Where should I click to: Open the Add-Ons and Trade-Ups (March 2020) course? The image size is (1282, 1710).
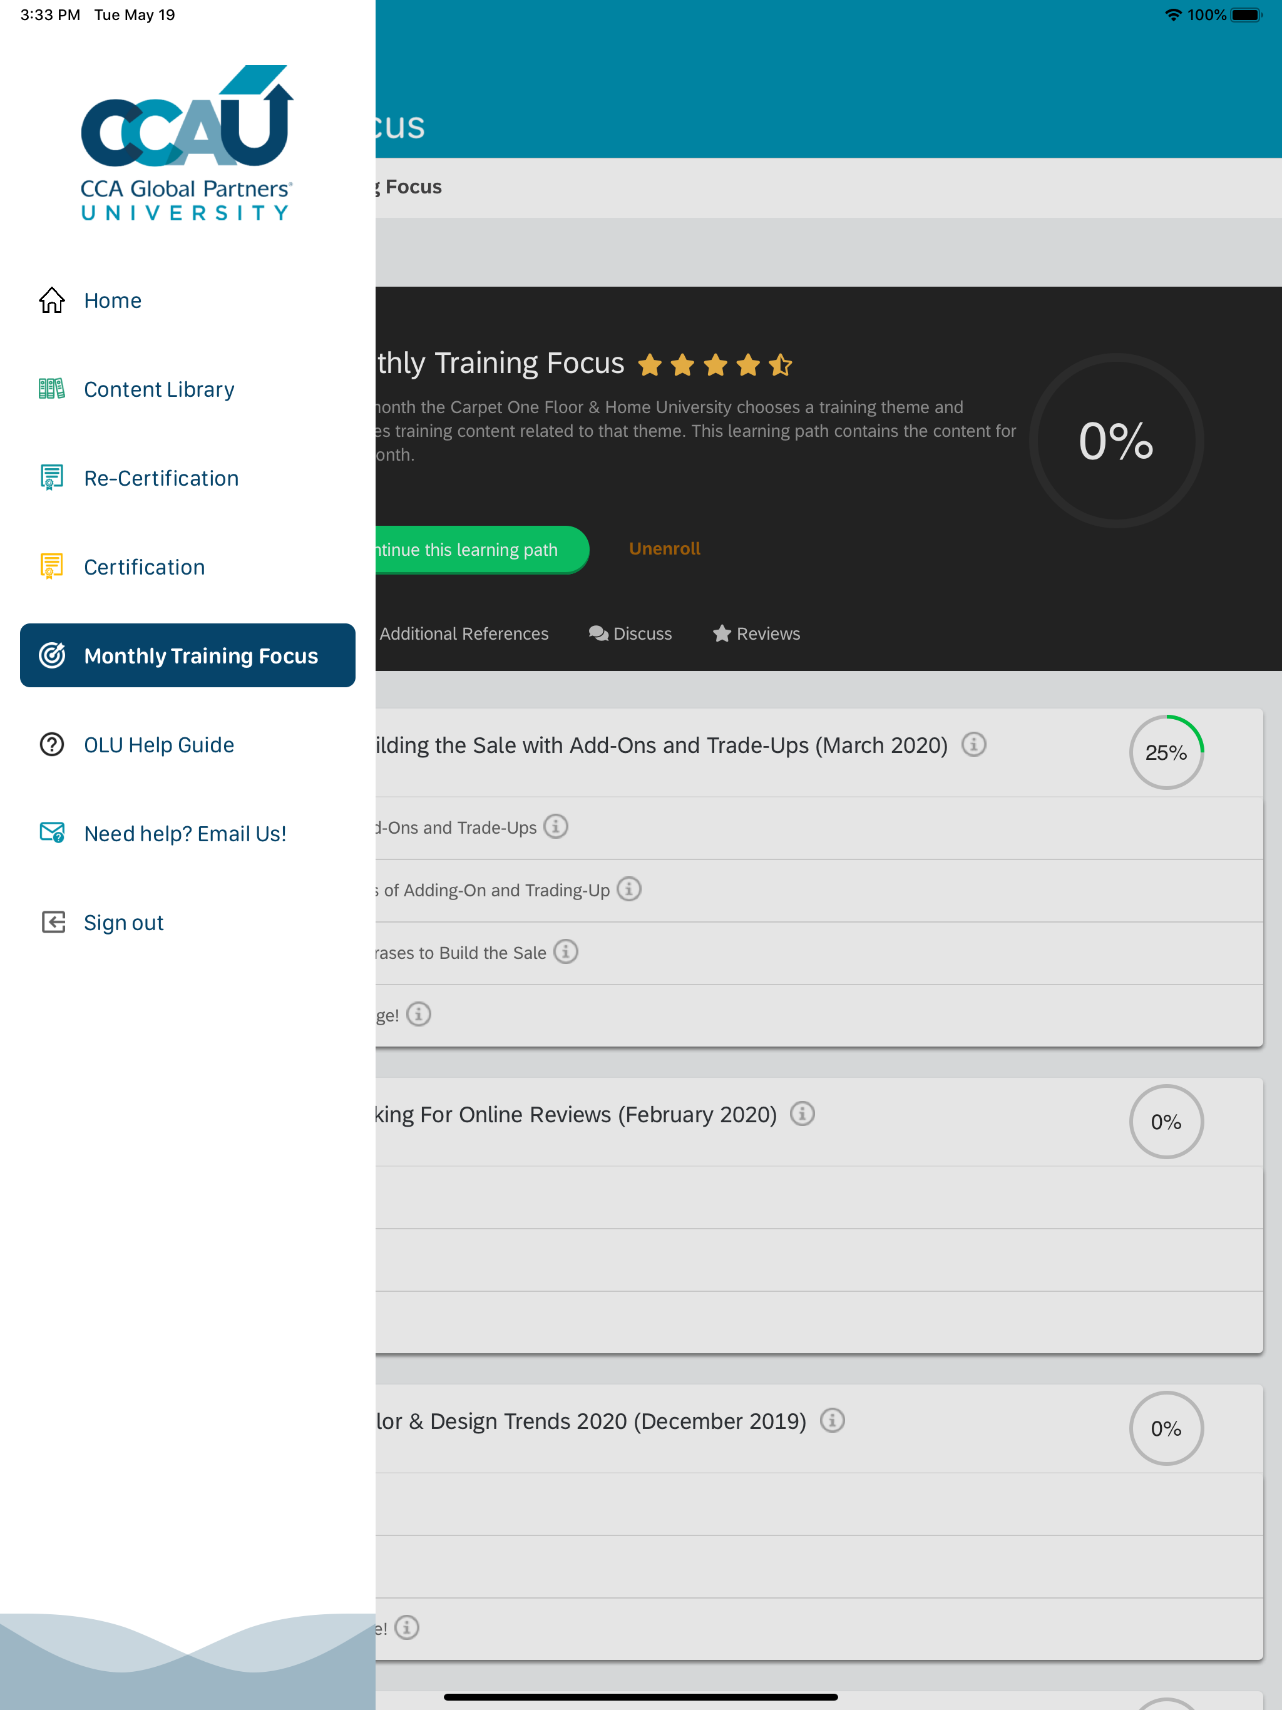(662, 745)
